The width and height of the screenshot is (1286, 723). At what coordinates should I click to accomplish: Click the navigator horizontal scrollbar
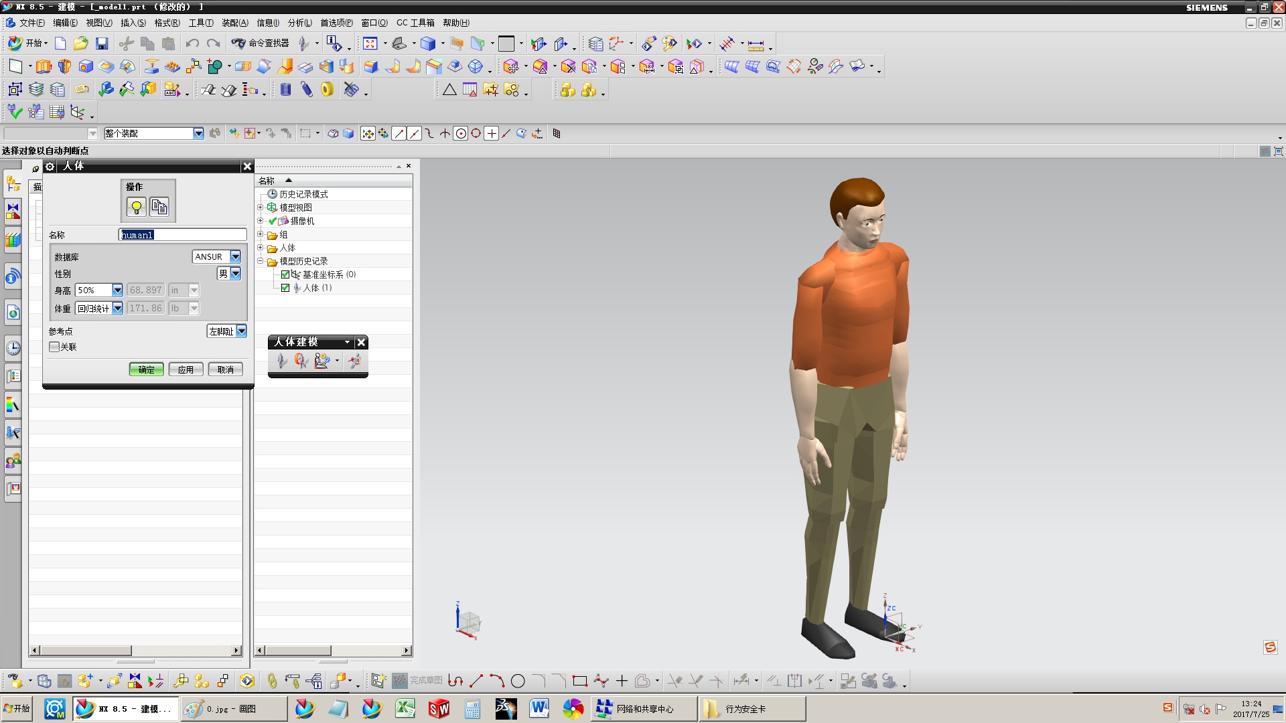[x=334, y=651]
